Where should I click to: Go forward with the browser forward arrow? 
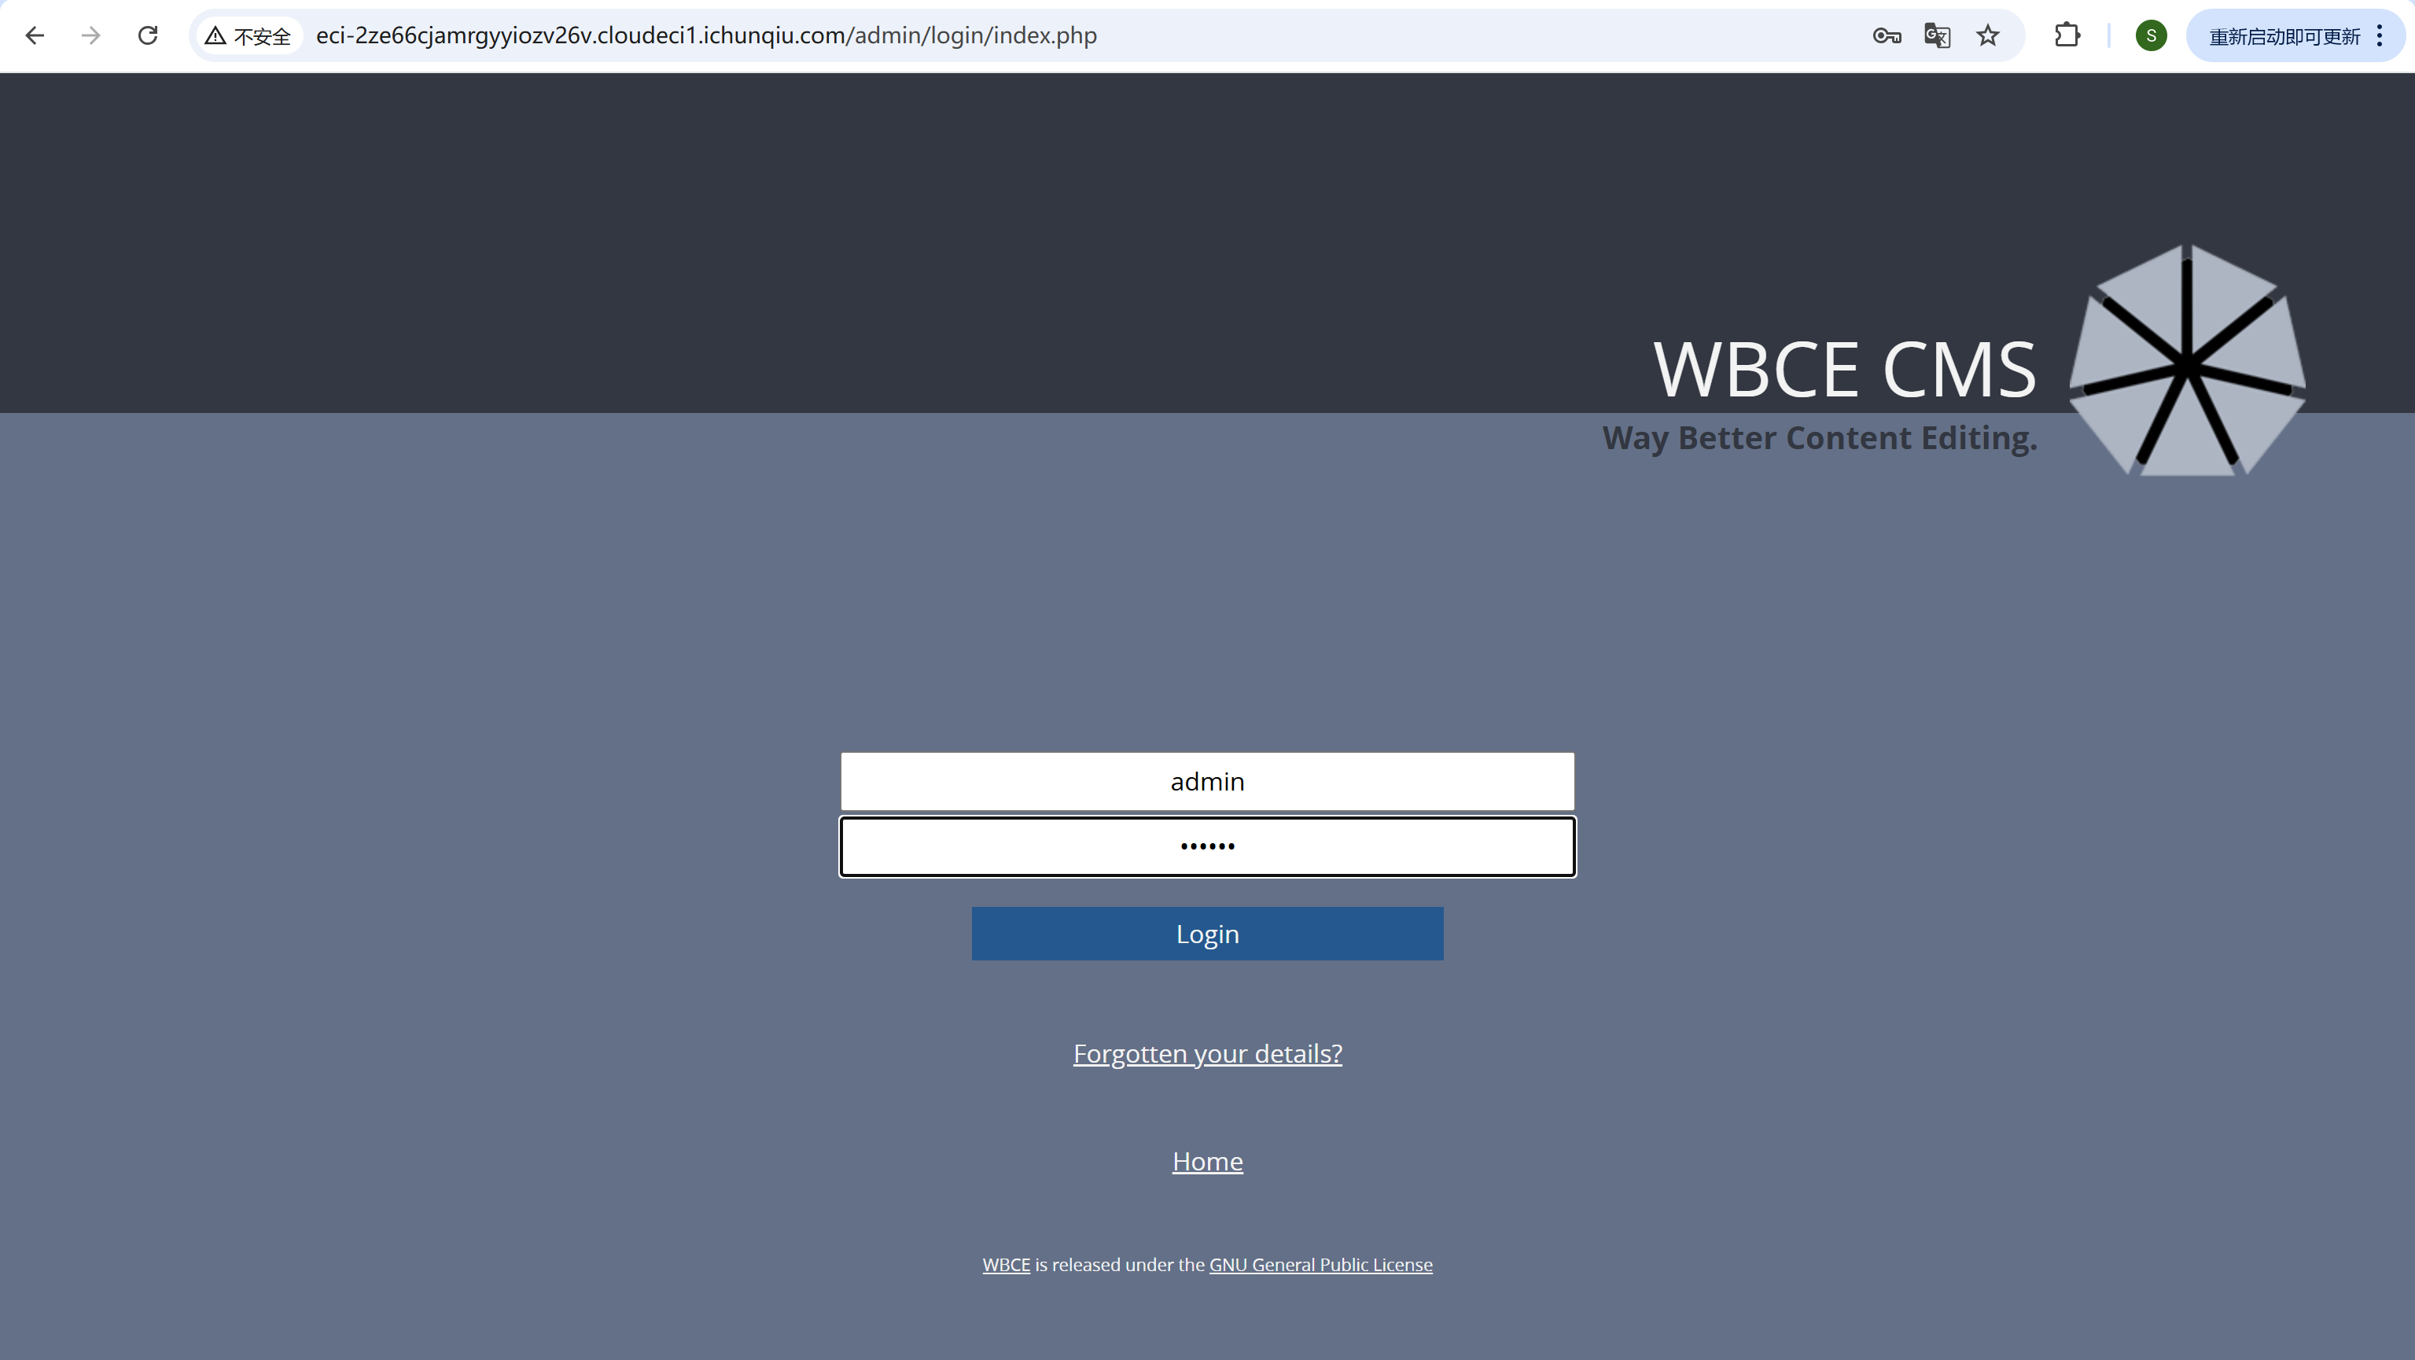pyautogui.click(x=91, y=35)
